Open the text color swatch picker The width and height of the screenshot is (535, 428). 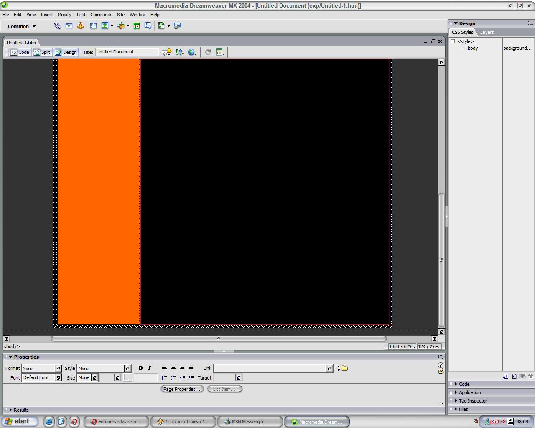tap(128, 378)
